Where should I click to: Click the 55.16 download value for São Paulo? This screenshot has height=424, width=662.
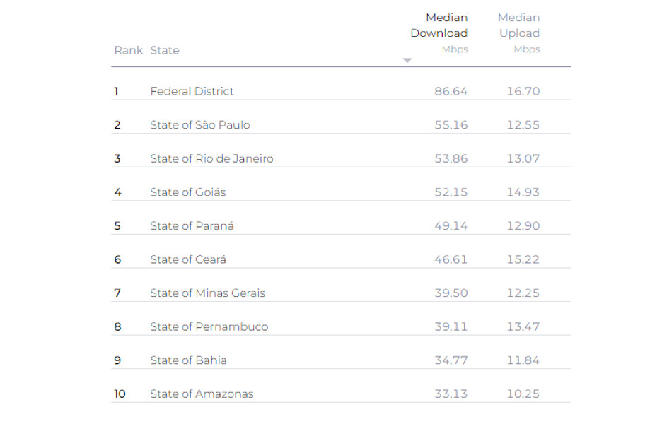451,125
